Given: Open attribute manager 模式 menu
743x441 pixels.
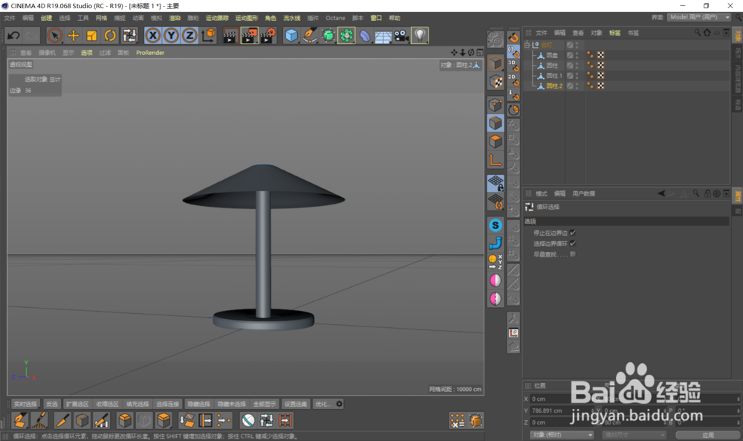Looking at the screenshot, I should [x=541, y=193].
